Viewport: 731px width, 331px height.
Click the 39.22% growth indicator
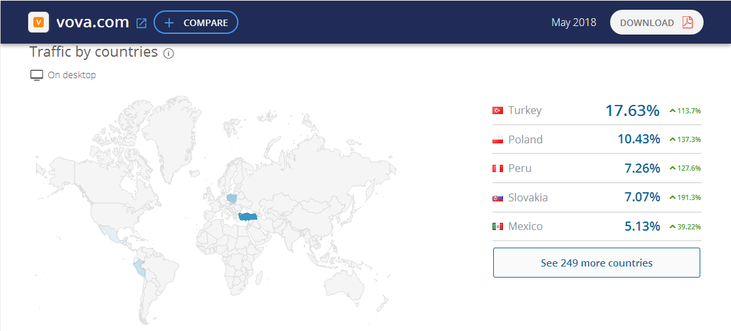pyautogui.click(x=685, y=227)
